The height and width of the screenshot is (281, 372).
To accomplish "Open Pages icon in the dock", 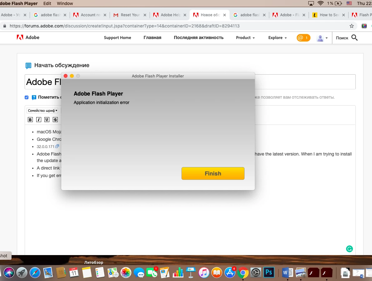I will pos(165,273).
